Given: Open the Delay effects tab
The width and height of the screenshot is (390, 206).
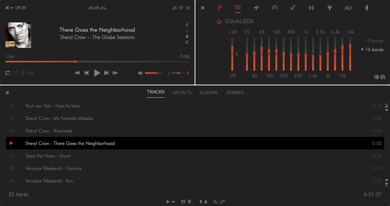Looking at the screenshot, I should 311,8.
